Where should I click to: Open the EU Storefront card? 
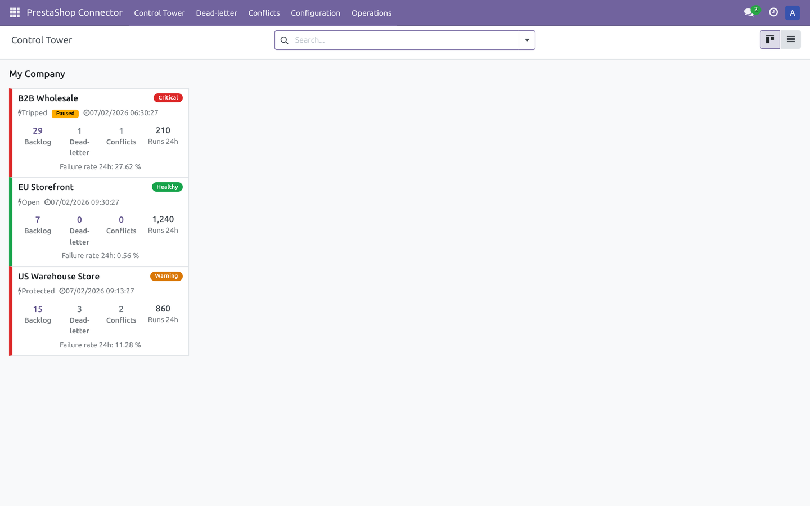pos(99,222)
